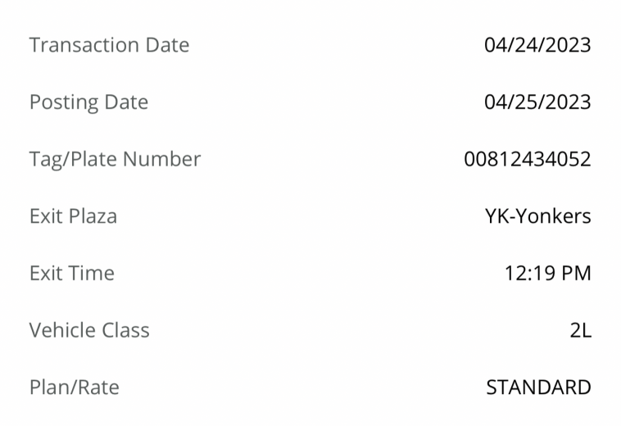
Task: Click the word Transaction in first row
Action: [x=84, y=45]
